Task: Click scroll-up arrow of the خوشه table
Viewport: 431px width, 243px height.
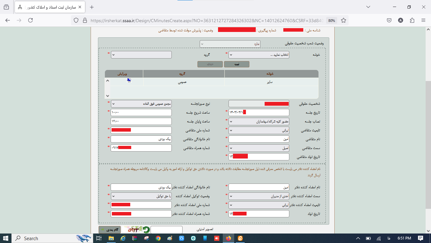Action: (x=108, y=81)
